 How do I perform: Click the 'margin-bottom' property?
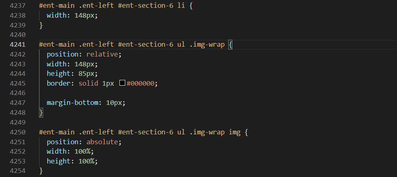pyautogui.click(x=72, y=103)
